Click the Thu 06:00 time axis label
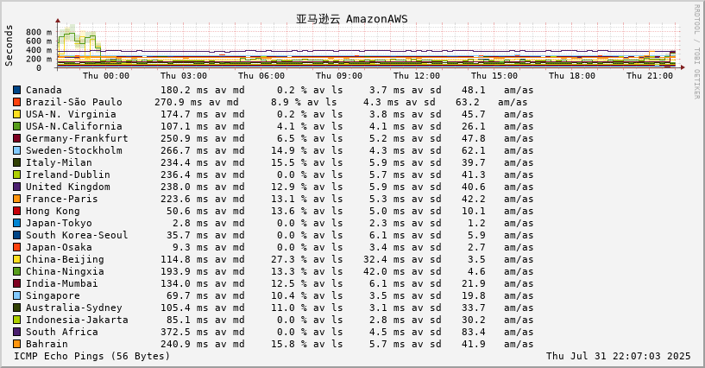 (261, 75)
